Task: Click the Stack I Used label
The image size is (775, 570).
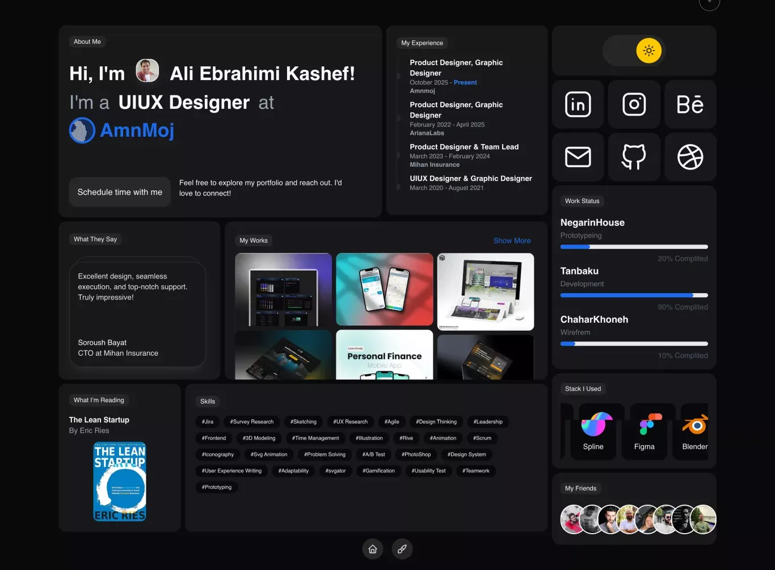Action: coord(583,389)
